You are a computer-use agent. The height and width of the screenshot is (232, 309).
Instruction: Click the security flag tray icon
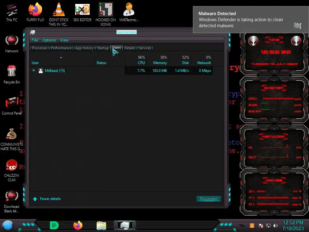point(261,225)
